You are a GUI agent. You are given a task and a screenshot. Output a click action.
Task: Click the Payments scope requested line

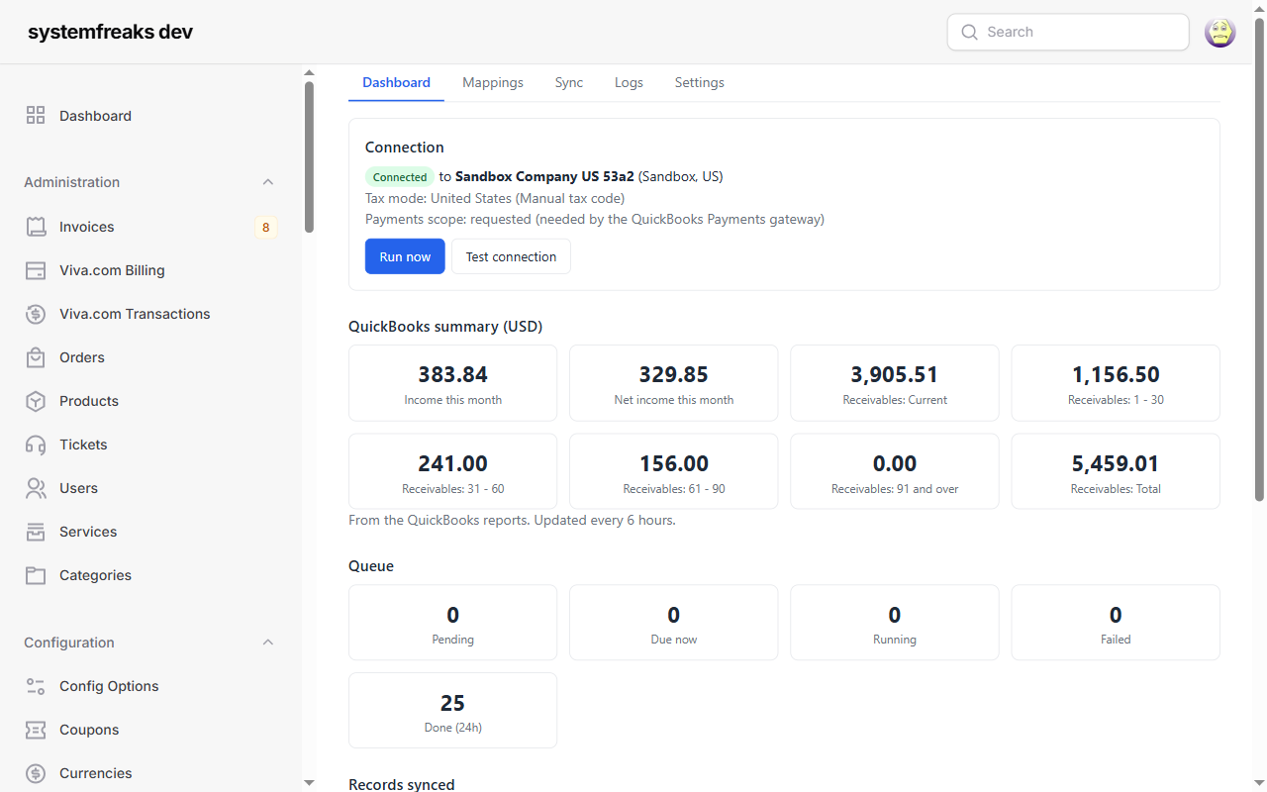595,219
